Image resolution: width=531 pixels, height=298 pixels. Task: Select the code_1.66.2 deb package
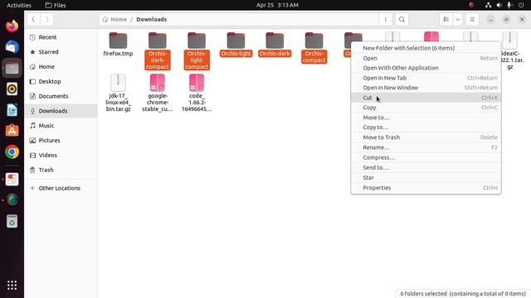point(197,93)
